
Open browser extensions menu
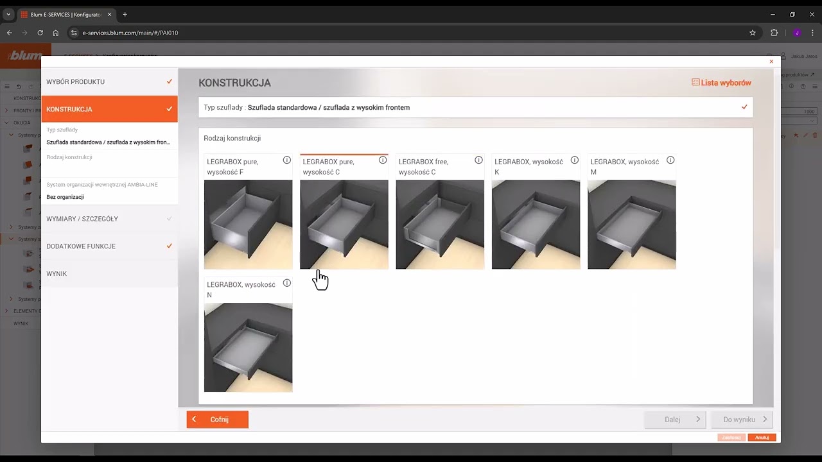(774, 33)
